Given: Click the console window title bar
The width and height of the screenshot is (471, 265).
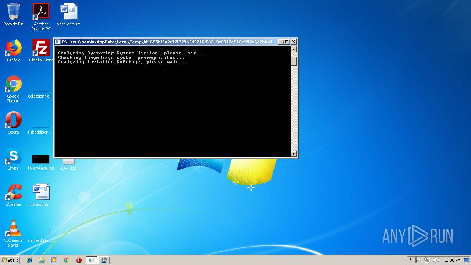Looking at the screenshot, I should pos(168,42).
